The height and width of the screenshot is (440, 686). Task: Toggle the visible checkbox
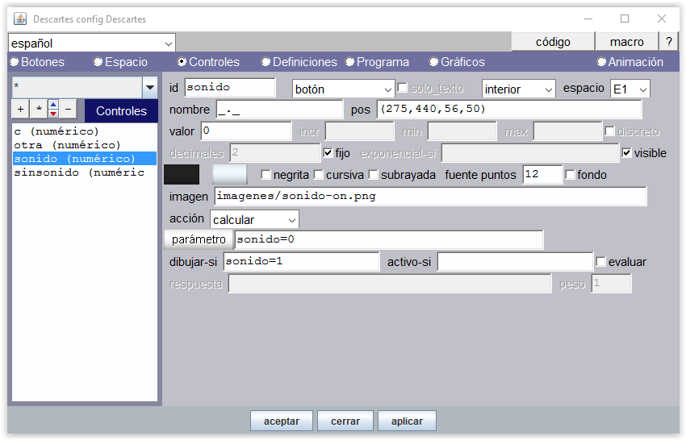(627, 153)
